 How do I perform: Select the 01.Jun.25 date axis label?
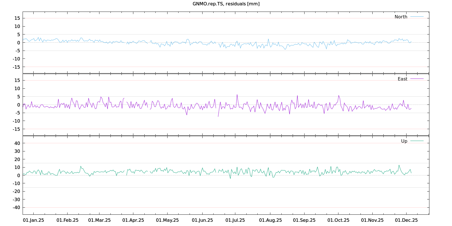click(202, 220)
